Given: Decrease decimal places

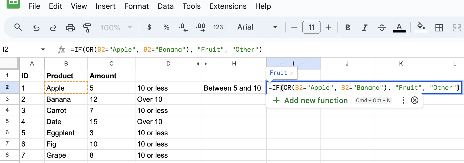Looking at the screenshot, I should click(x=183, y=27).
